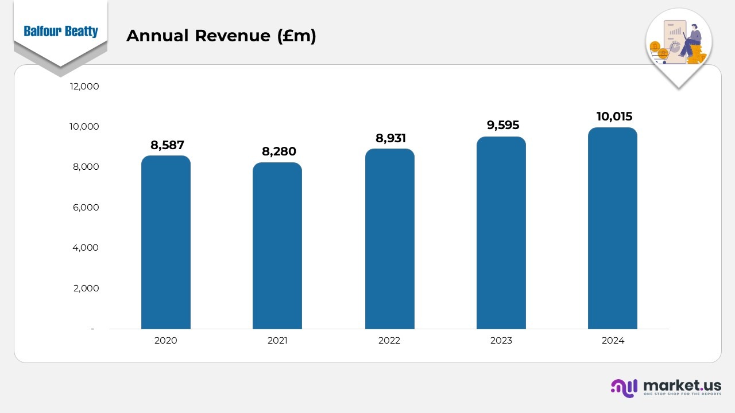Click the 9,595 label above the 2023 bar
The height and width of the screenshot is (413, 735).
point(502,125)
